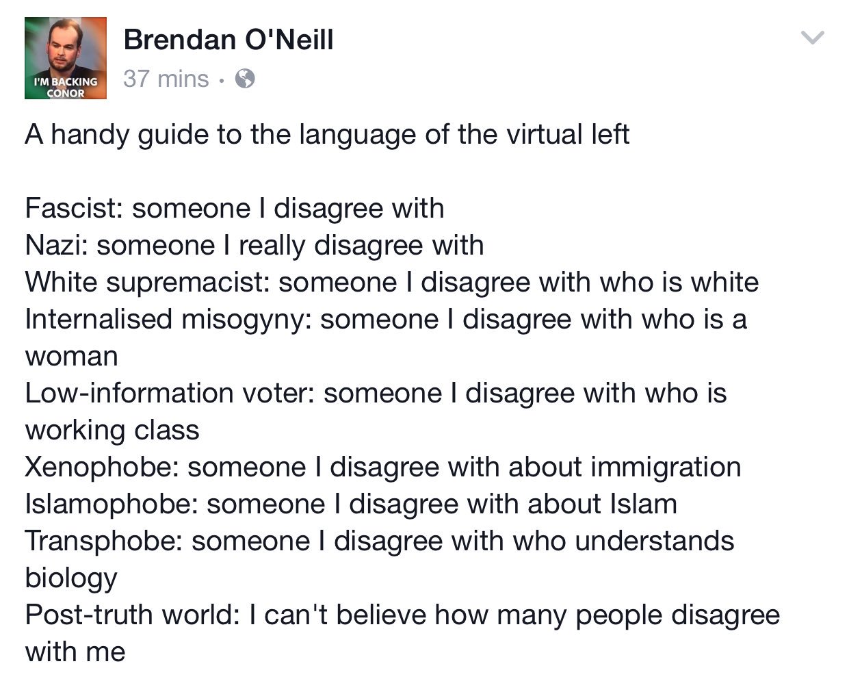Click the "I'M BACKING CONOR" badge overlay
The image size is (849, 692).
click(66, 87)
